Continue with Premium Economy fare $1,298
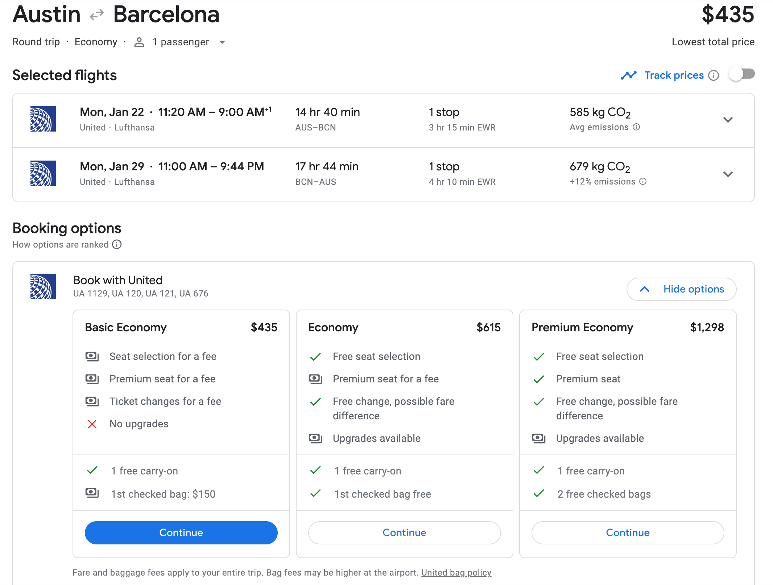This screenshot has height=585, width=773. pos(628,533)
